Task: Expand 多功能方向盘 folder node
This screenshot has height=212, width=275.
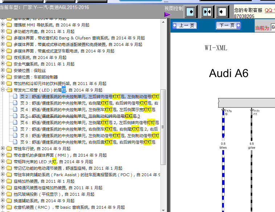Action: click(3, 31)
